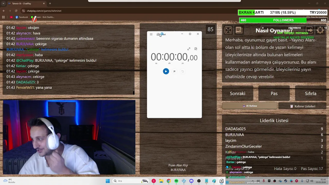Click the PensieVe51 'yana yana' chat message
Viewport: 329px width, 185px height.
(x=29, y=88)
